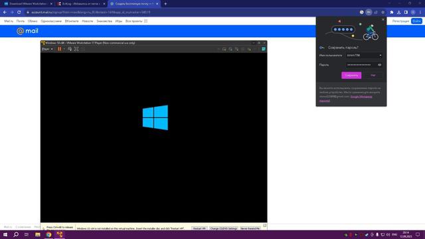Open the Chrome profile avatar
The width and height of the screenshot is (425, 239).
(413, 12)
